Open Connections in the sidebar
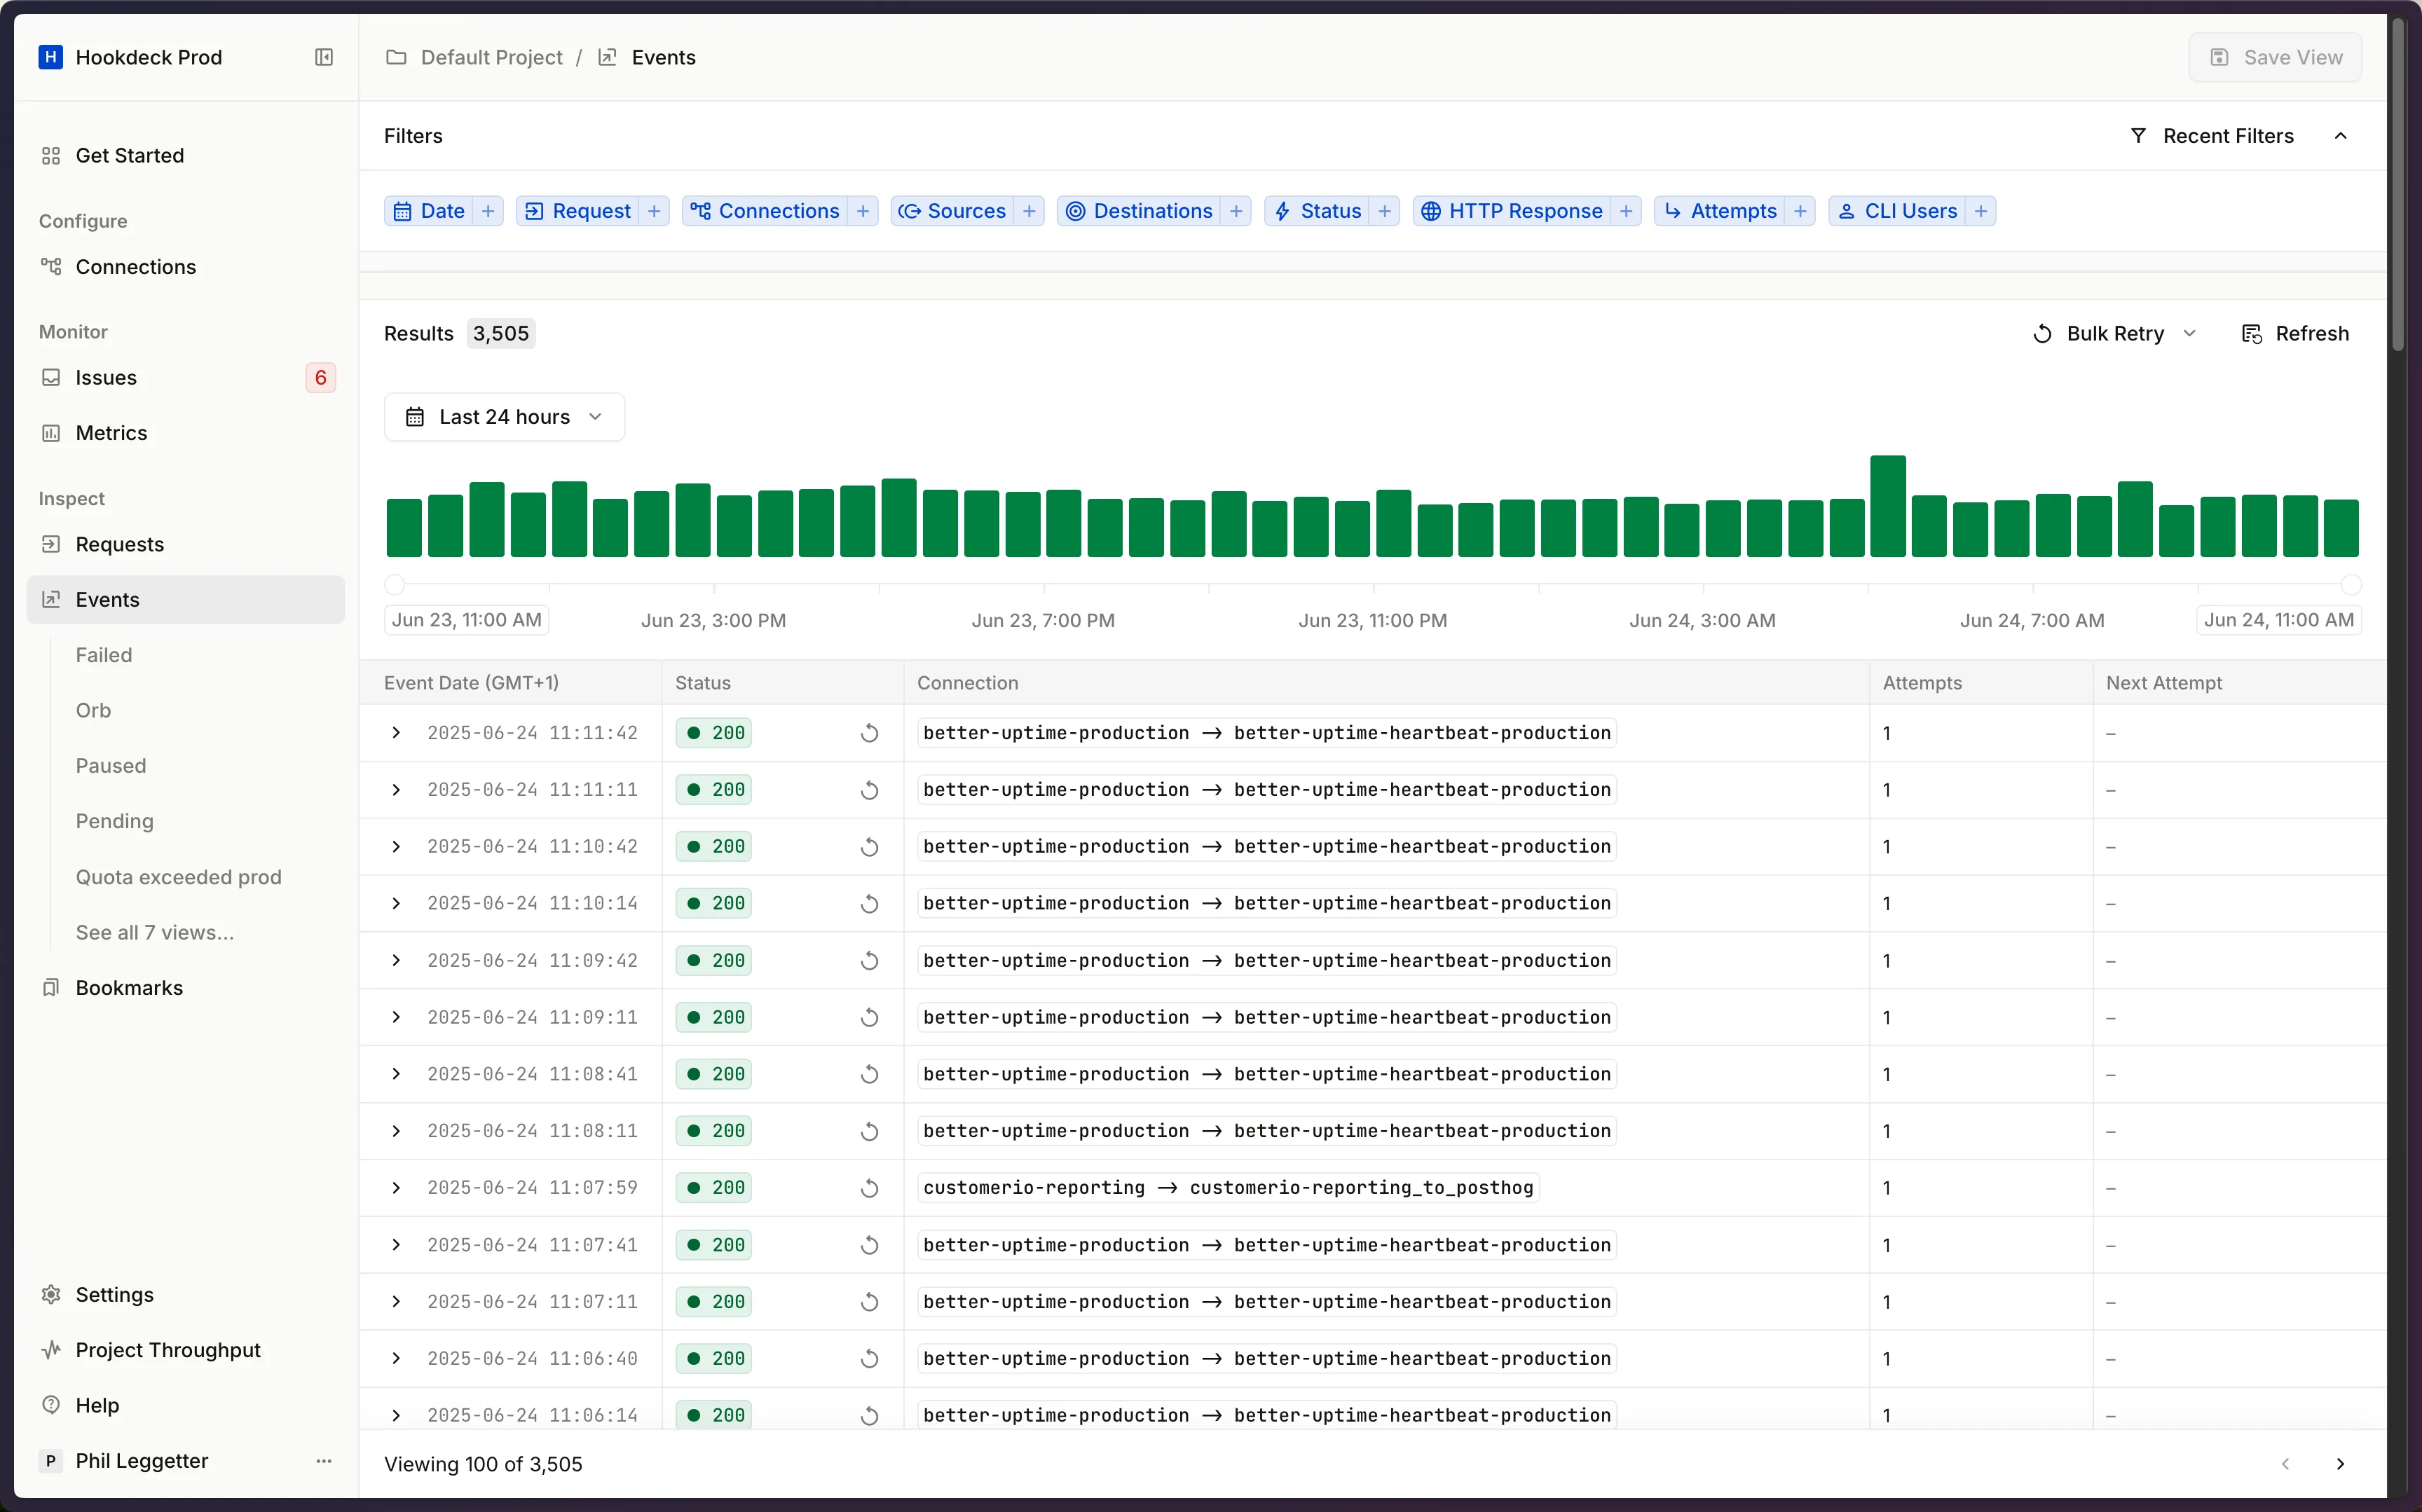This screenshot has width=2422, height=1512. point(185,267)
